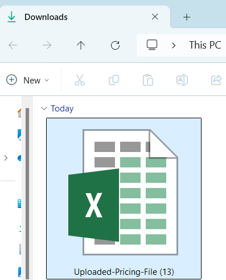Click the Rename icon in toolbar
The width and height of the screenshot is (226, 280).
tap(182, 80)
